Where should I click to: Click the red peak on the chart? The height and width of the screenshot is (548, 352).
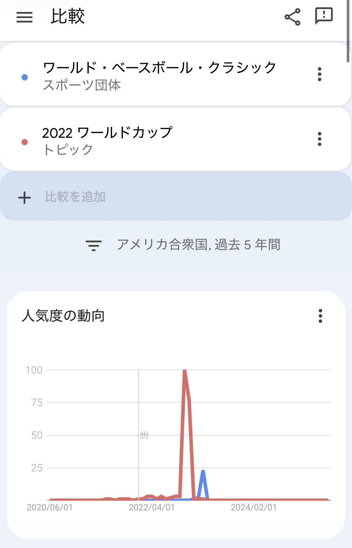(x=184, y=371)
